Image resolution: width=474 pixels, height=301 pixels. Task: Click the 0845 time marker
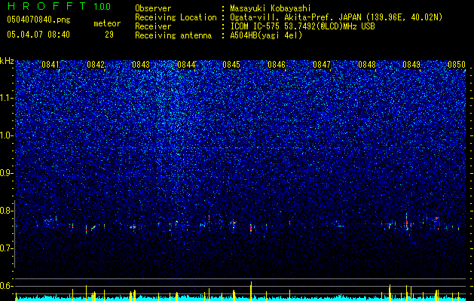231,65
